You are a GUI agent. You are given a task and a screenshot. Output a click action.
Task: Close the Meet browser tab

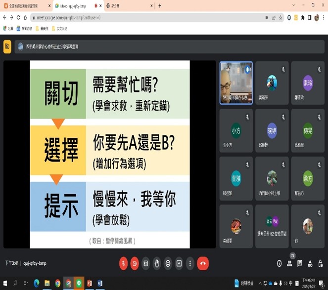100,6
